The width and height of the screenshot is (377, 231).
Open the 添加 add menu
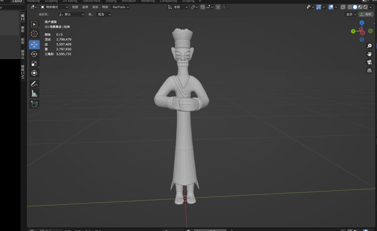[95, 7]
